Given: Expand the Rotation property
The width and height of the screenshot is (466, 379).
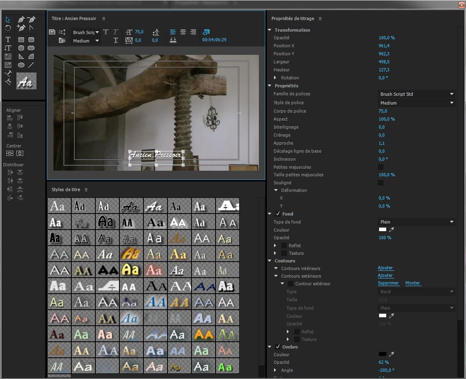Looking at the screenshot, I should coord(275,78).
